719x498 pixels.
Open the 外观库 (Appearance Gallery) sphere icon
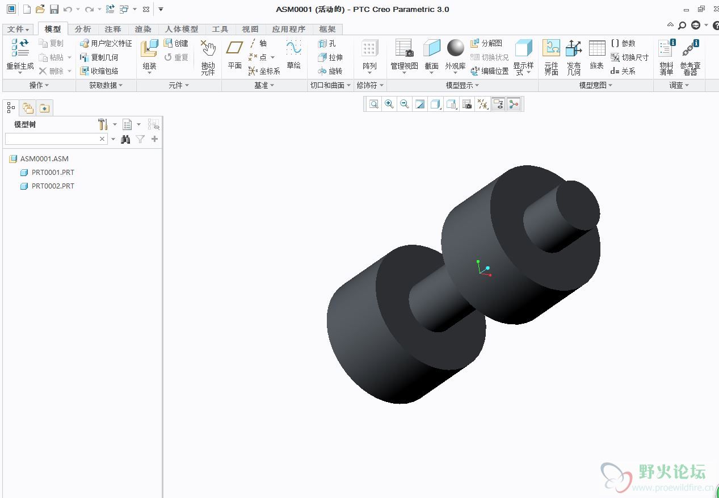pyautogui.click(x=455, y=48)
